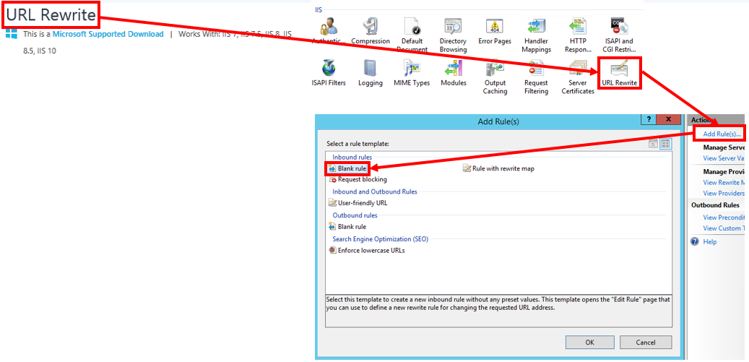This screenshot has height=362, width=749.
Task: Open View Rewrite Maps link
Action: (x=724, y=182)
